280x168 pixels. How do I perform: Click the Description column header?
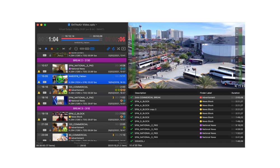[x=140, y=93]
